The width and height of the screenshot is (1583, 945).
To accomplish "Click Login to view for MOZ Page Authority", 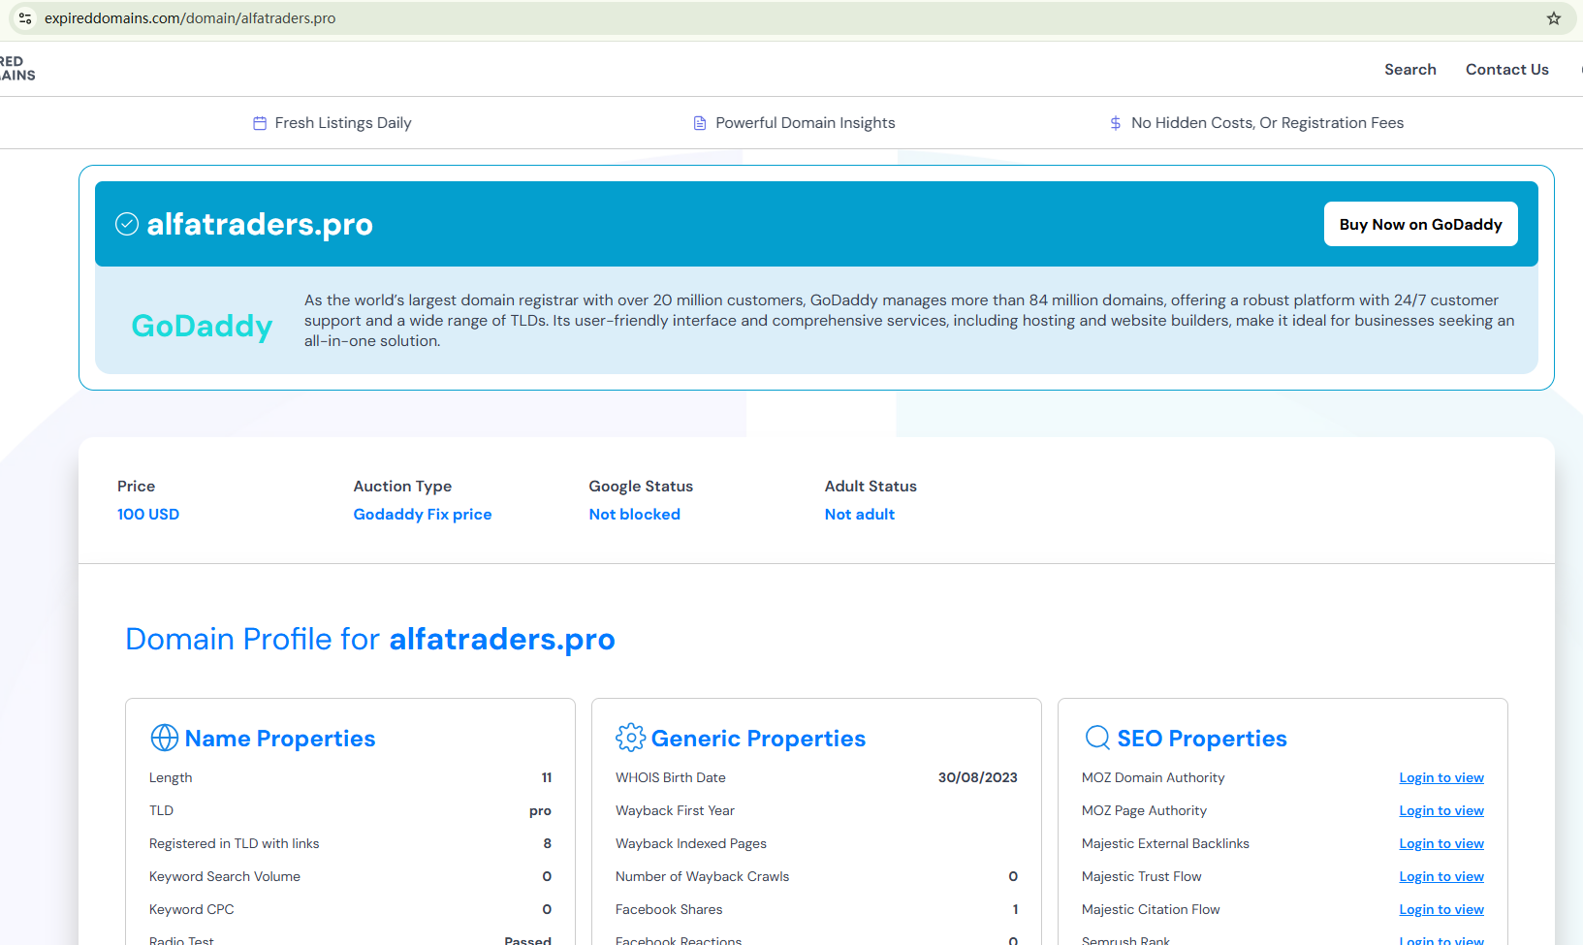I will (x=1441, y=811).
